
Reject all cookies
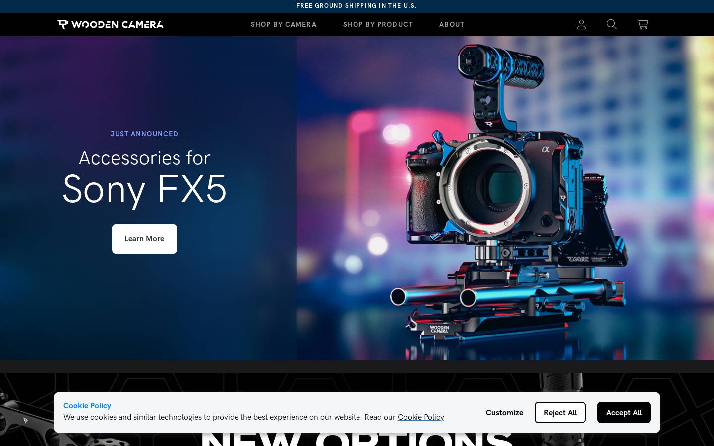560,412
